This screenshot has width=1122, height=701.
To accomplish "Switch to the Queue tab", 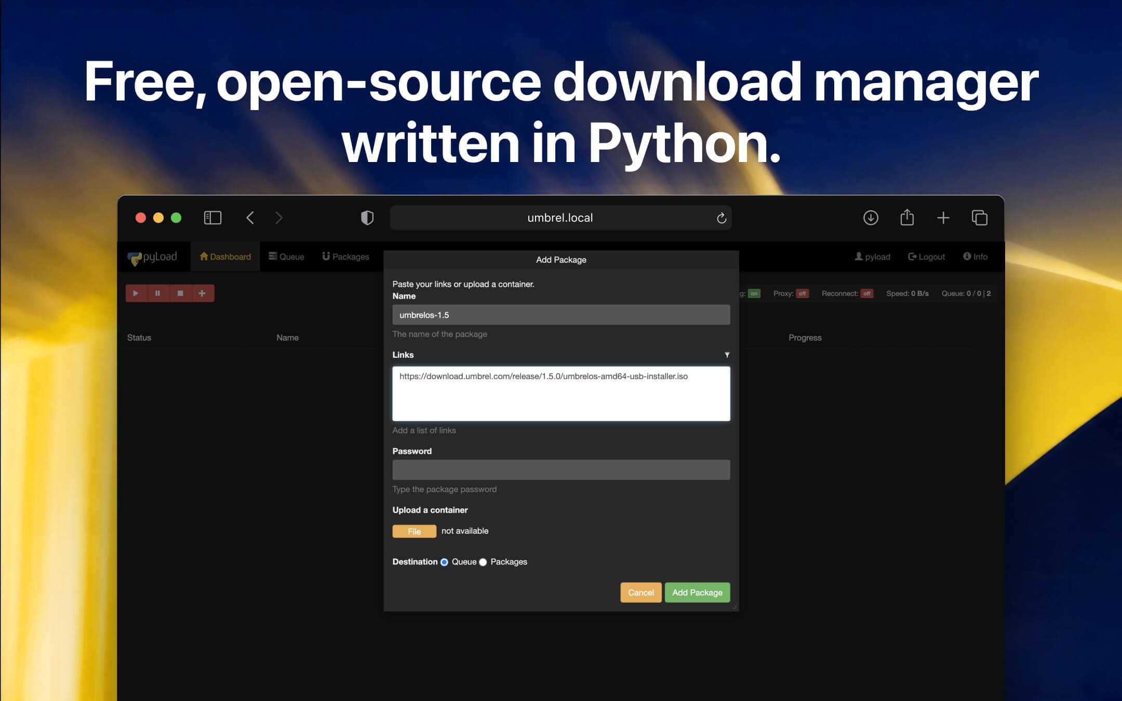I will point(286,256).
